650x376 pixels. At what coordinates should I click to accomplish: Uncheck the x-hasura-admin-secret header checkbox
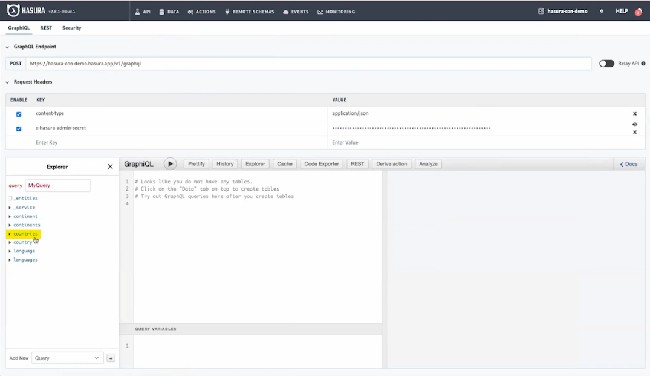click(x=19, y=128)
